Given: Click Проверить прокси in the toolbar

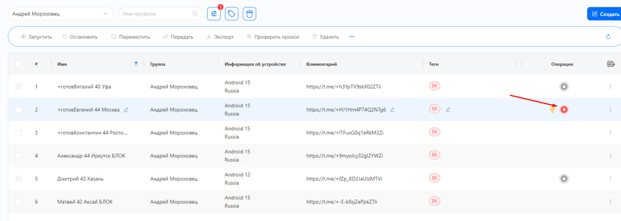Looking at the screenshot, I should (273, 37).
